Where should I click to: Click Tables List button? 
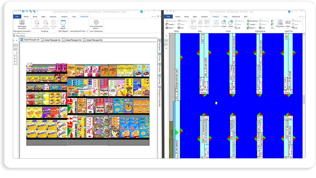pyautogui.click(x=181, y=28)
